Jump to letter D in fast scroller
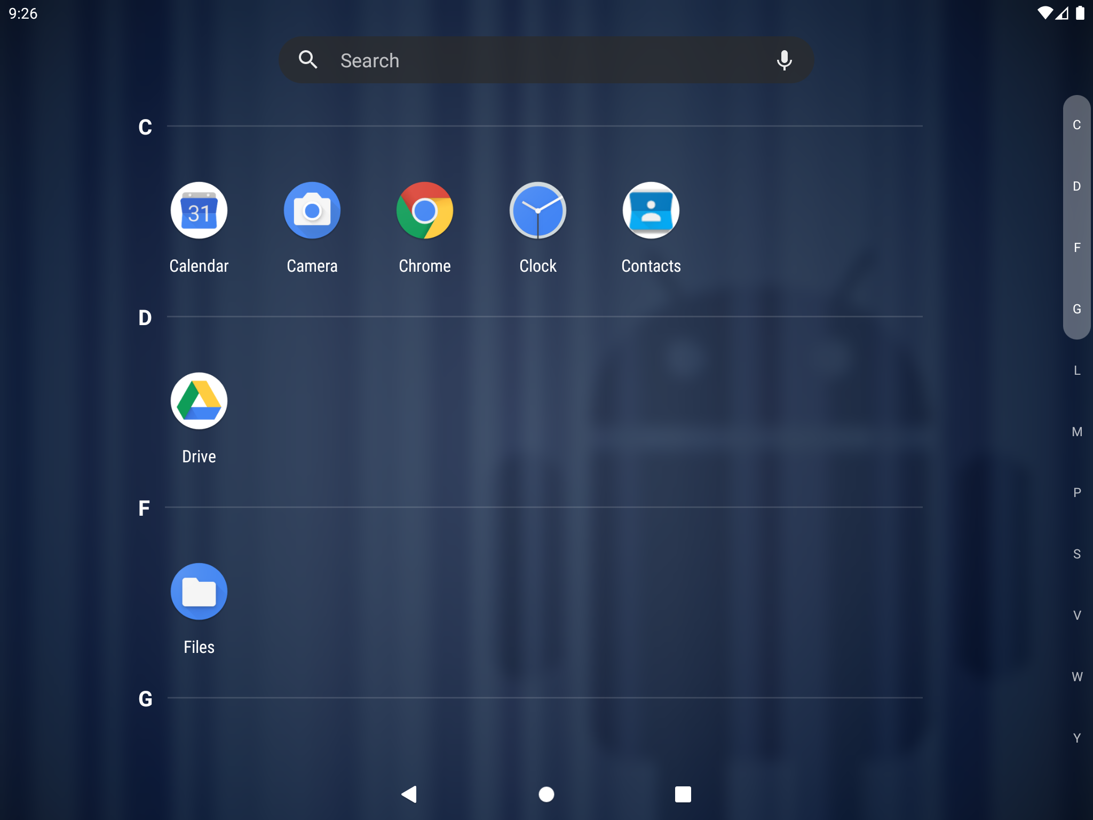 pyautogui.click(x=1076, y=186)
